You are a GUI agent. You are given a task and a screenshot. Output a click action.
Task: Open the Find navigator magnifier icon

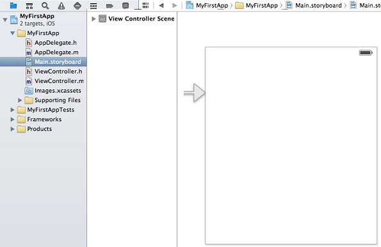[45, 5]
